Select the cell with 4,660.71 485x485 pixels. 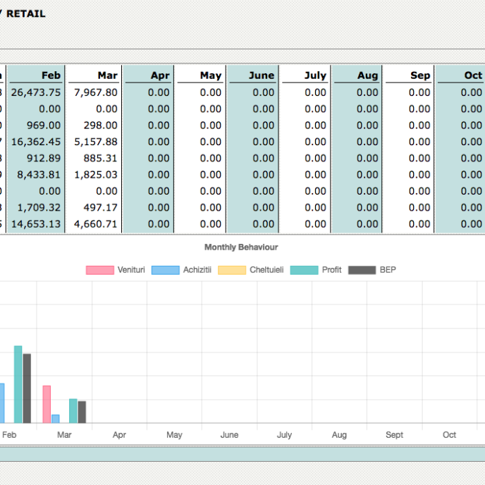click(96, 224)
